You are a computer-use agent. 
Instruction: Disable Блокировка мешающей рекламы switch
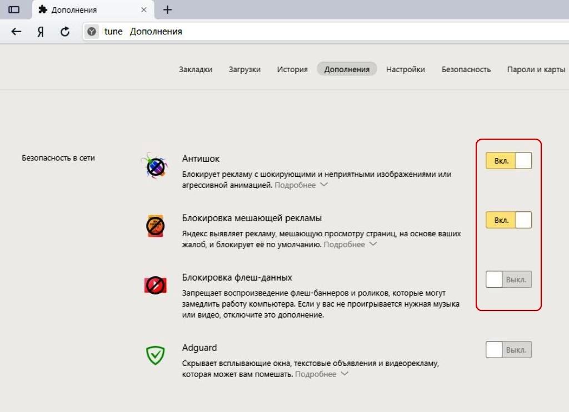pyautogui.click(x=509, y=220)
